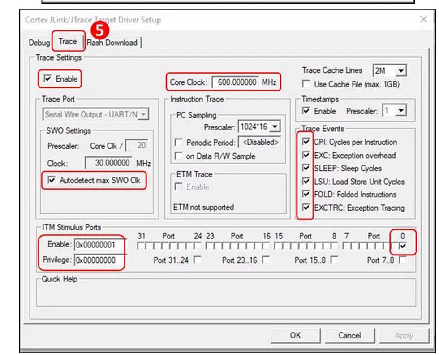Toggle the Timestamps Enable checkbox
This screenshot has width=439, height=355.
[x=306, y=111]
